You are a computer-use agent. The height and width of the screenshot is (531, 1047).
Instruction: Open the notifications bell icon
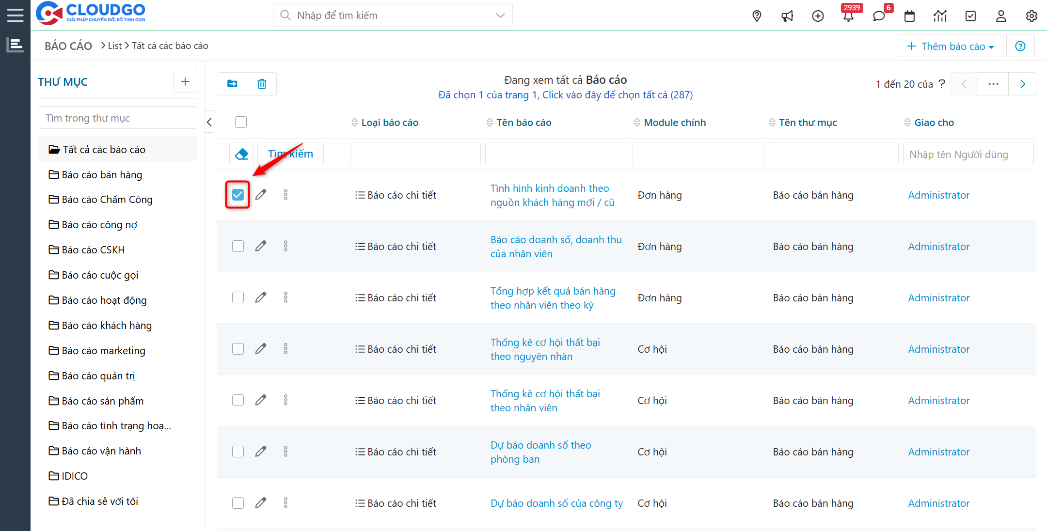(x=848, y=16)
